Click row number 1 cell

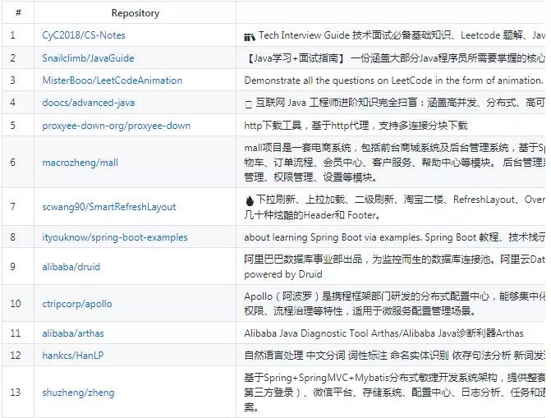[17, 35]
